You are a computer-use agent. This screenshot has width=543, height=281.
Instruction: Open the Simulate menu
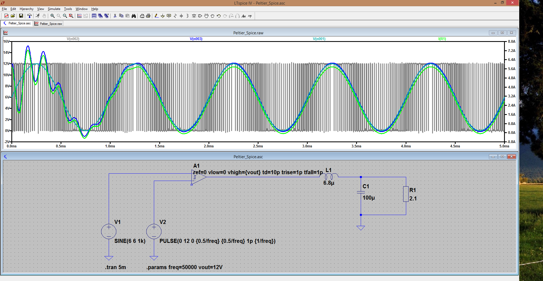click(54, 9)
